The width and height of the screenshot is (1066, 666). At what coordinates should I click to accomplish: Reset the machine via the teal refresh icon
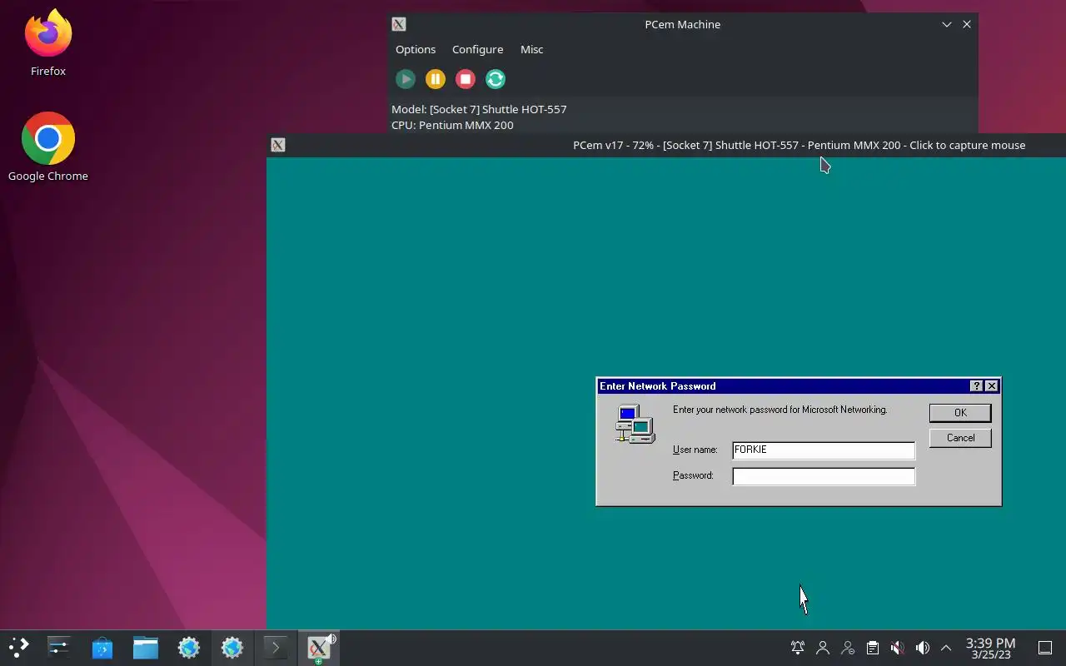pos(496,79)
